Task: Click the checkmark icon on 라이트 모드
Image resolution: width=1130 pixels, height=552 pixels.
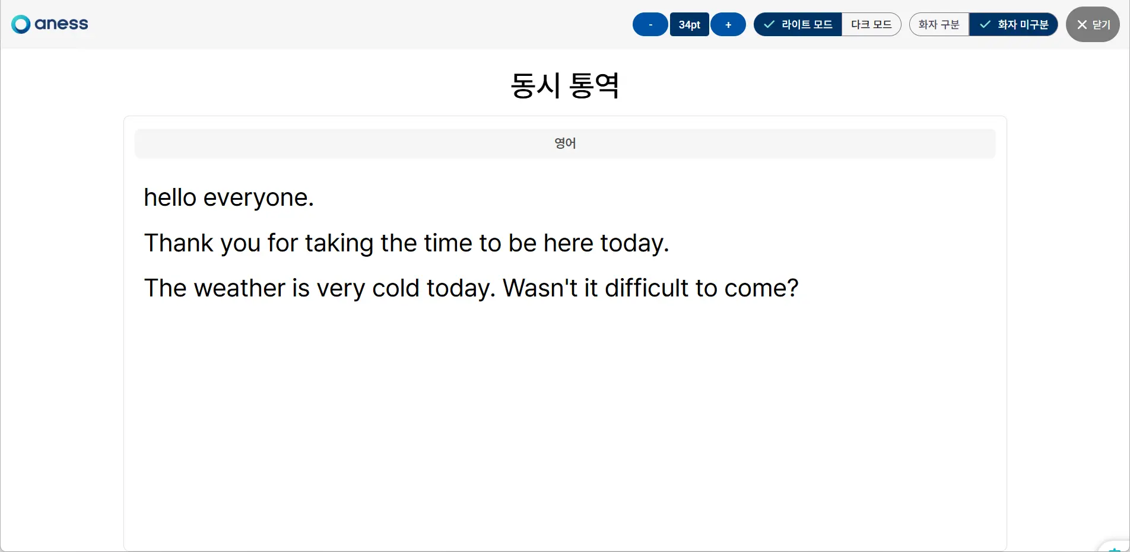Action: pos(769,24)
